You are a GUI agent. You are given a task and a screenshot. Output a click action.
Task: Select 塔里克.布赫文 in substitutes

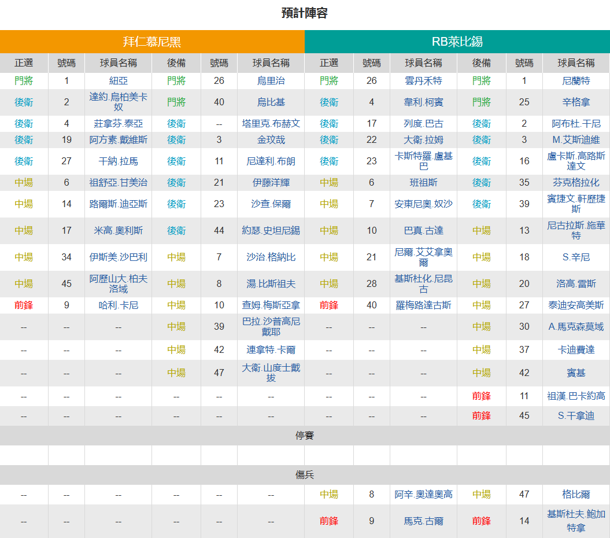(271, 123)
